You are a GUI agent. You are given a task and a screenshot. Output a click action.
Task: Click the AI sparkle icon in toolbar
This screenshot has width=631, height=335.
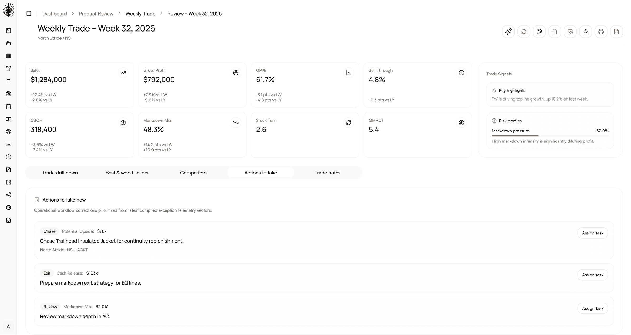508,32
